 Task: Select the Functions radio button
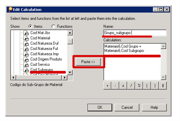click(54, 26)
